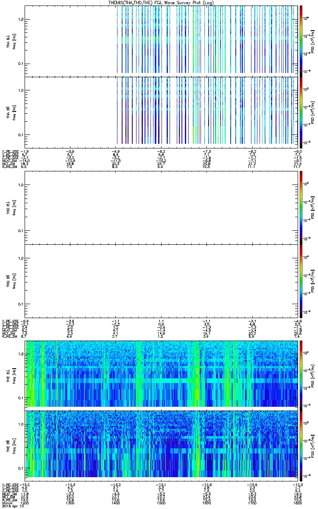Click the '1800' time tick label
The image size is (318, 509).
(x=297, y=503)
